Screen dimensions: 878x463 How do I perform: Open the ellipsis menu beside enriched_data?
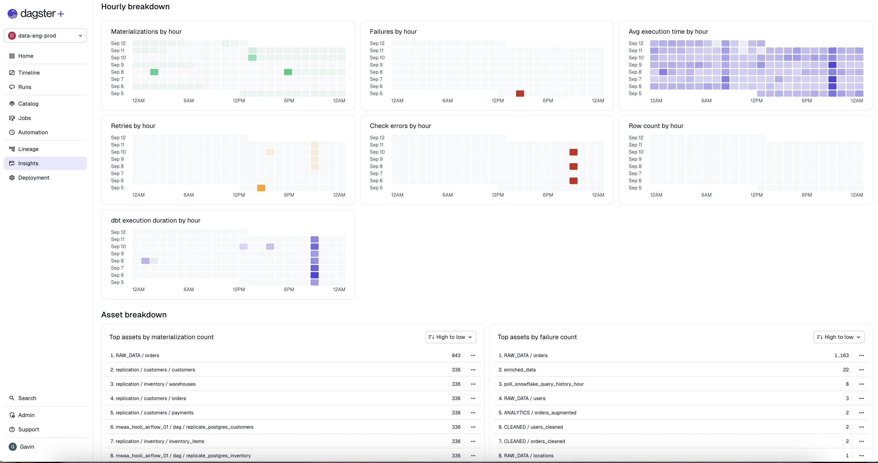tap(862, 370)
